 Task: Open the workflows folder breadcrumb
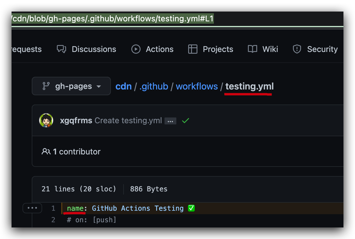tap(197, 86)
